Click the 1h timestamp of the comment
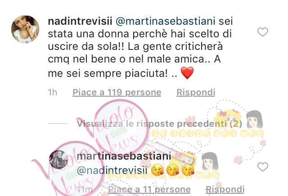Image resolution: width=288 pixels, height=196 pixels. point(53,92)
